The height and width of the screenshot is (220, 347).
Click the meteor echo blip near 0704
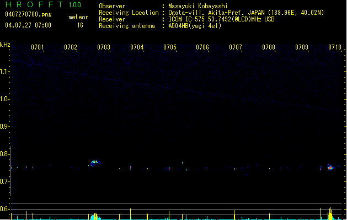(131, 168)
